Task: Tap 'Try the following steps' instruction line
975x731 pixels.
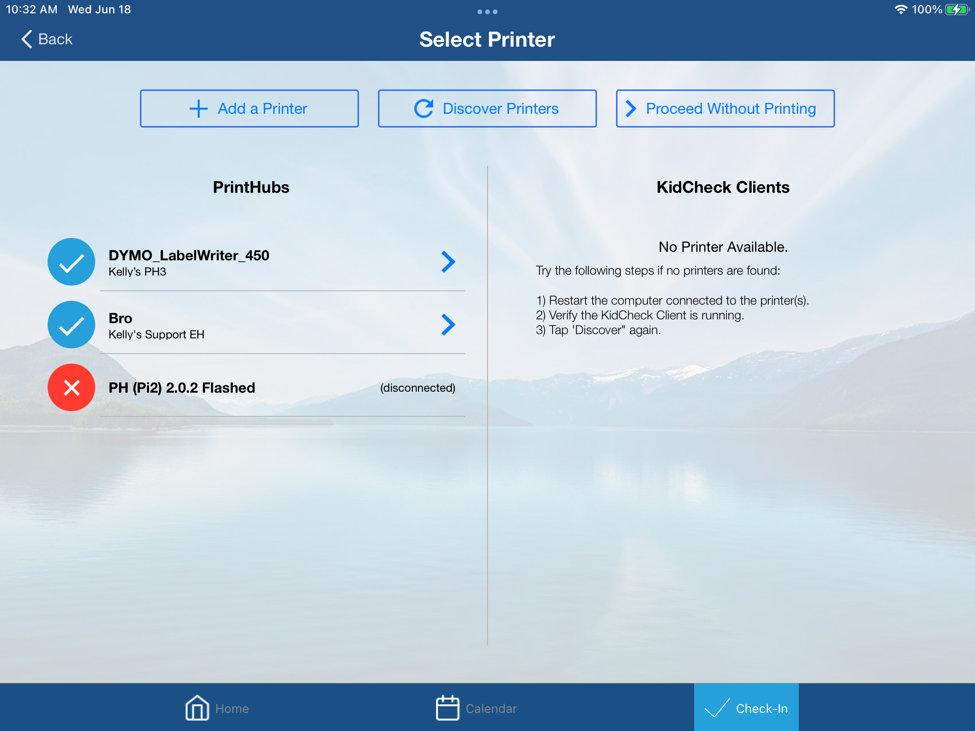Action: 658,271
